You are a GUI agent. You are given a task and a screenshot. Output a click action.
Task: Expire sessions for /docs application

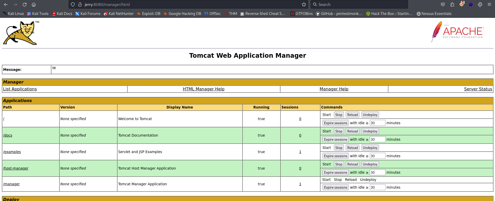click(336, 139)
